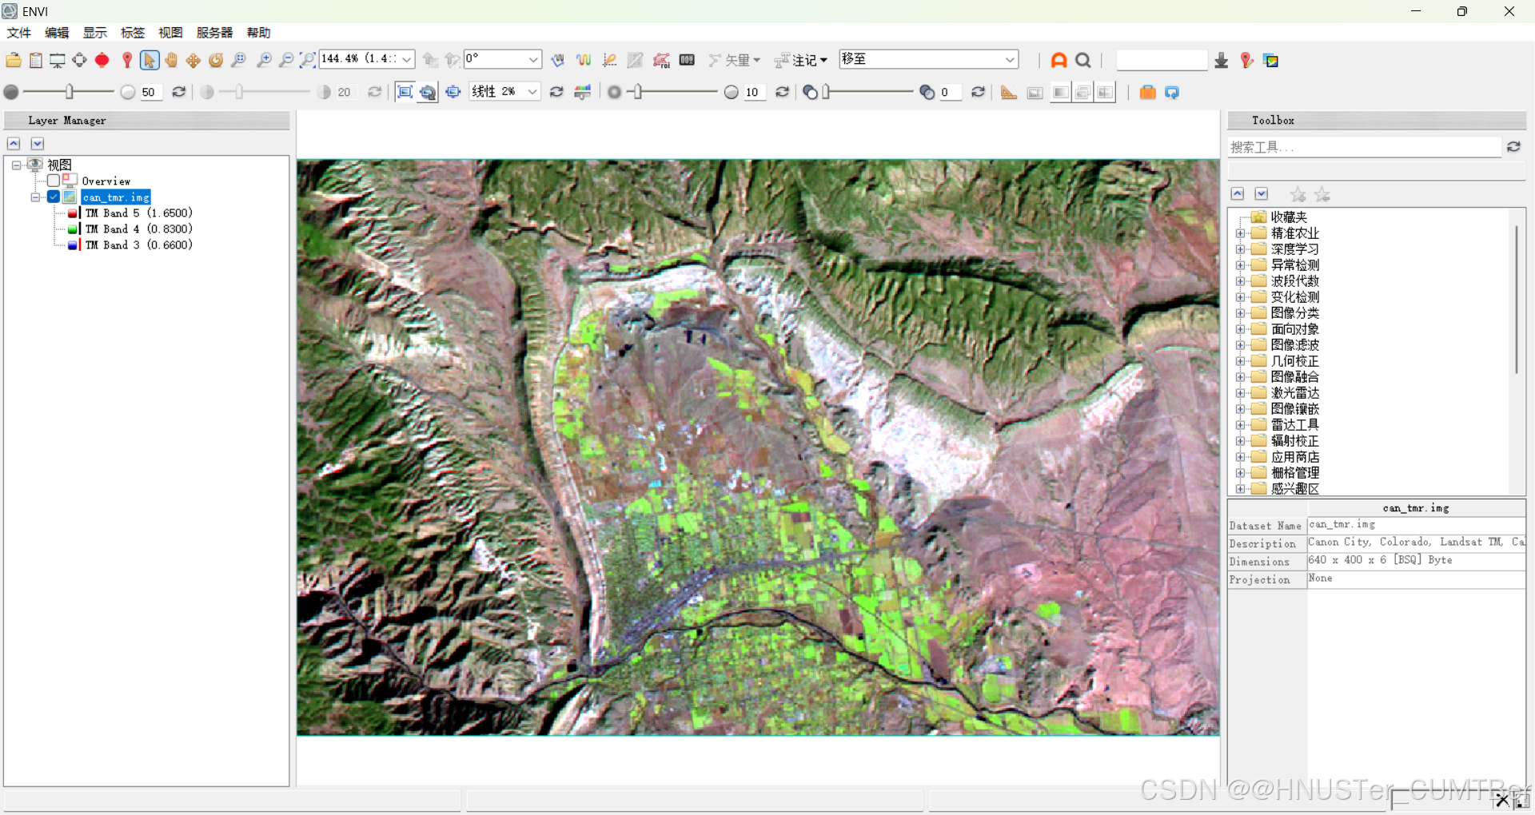Click the download arrow icon
The height and width of the screenshot is (815, 1535).
[x=1221, y=60]
